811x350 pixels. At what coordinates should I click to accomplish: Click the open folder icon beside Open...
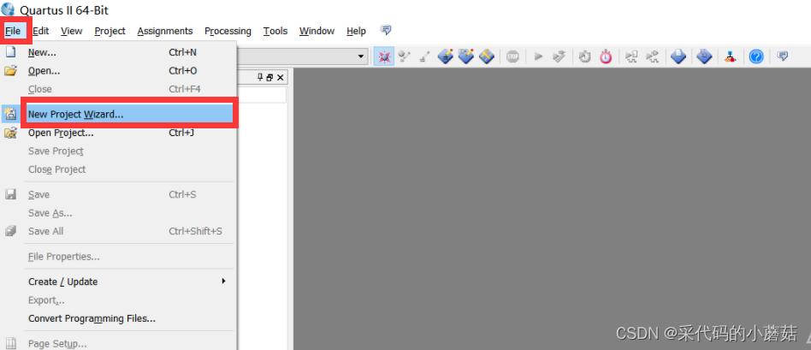11,71
